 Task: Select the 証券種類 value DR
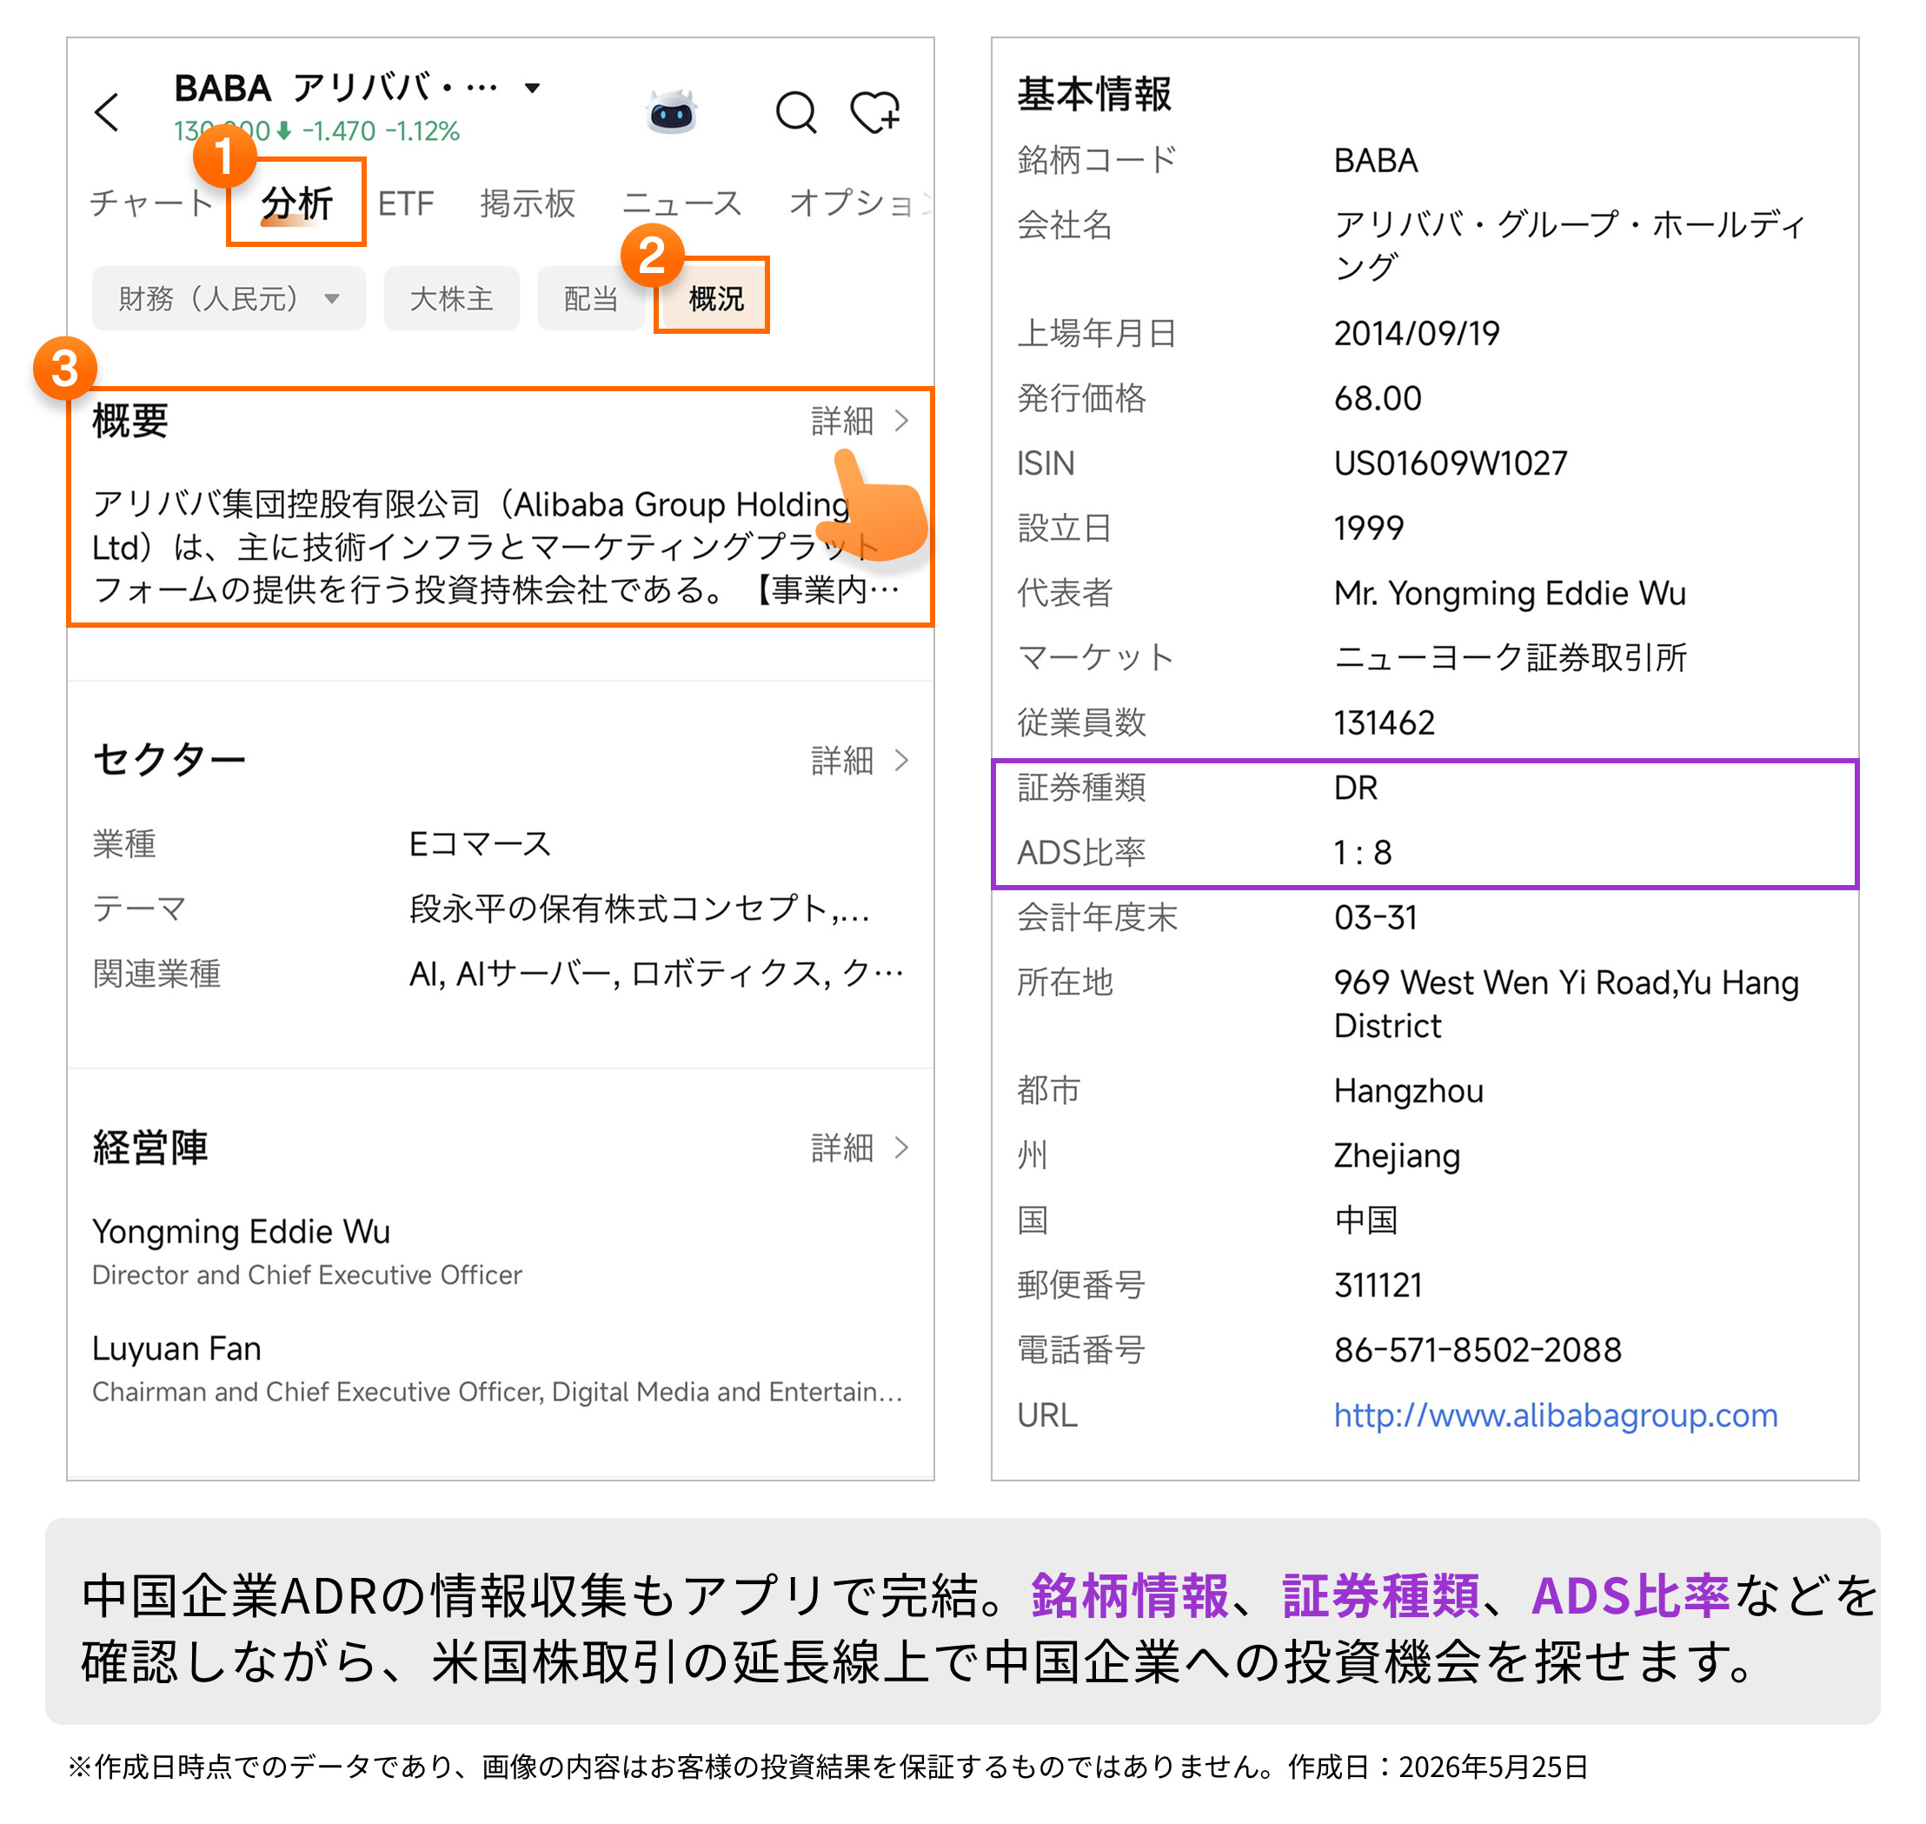[x=1357, y=788]
